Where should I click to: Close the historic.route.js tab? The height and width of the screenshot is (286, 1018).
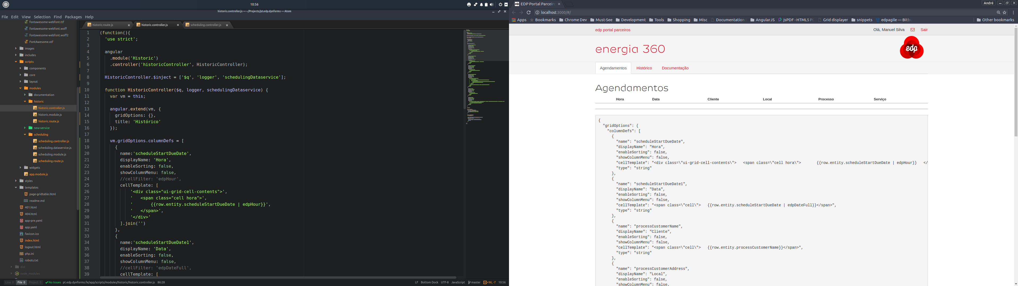pyautogui.click(x=129, y=25)
